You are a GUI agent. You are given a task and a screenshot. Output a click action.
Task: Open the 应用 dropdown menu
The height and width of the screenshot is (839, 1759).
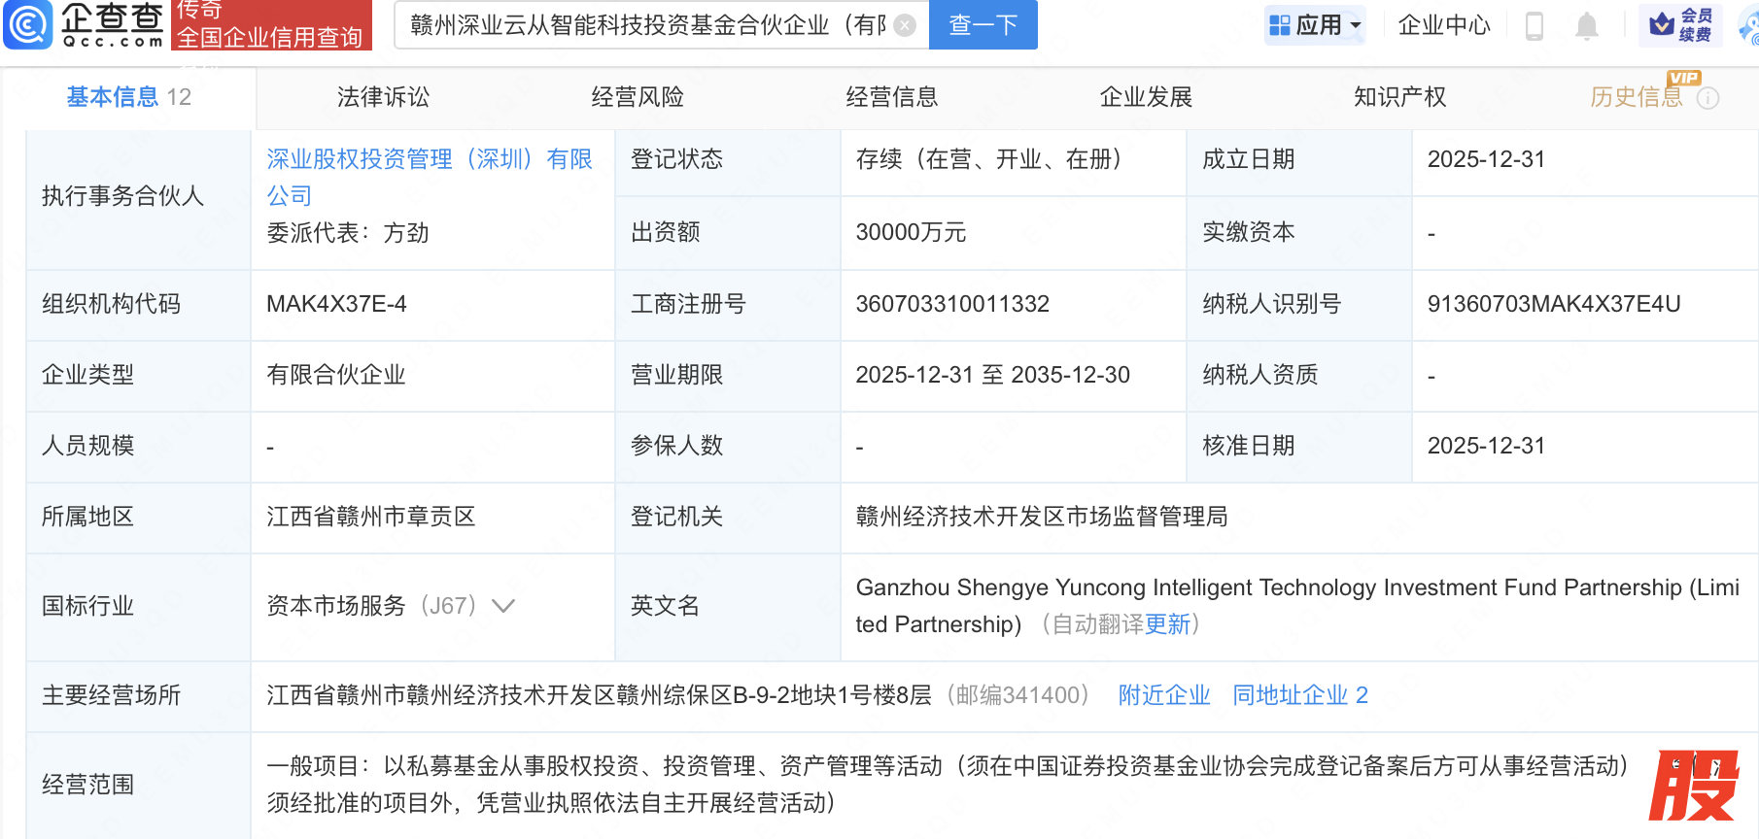(1316, 25)
